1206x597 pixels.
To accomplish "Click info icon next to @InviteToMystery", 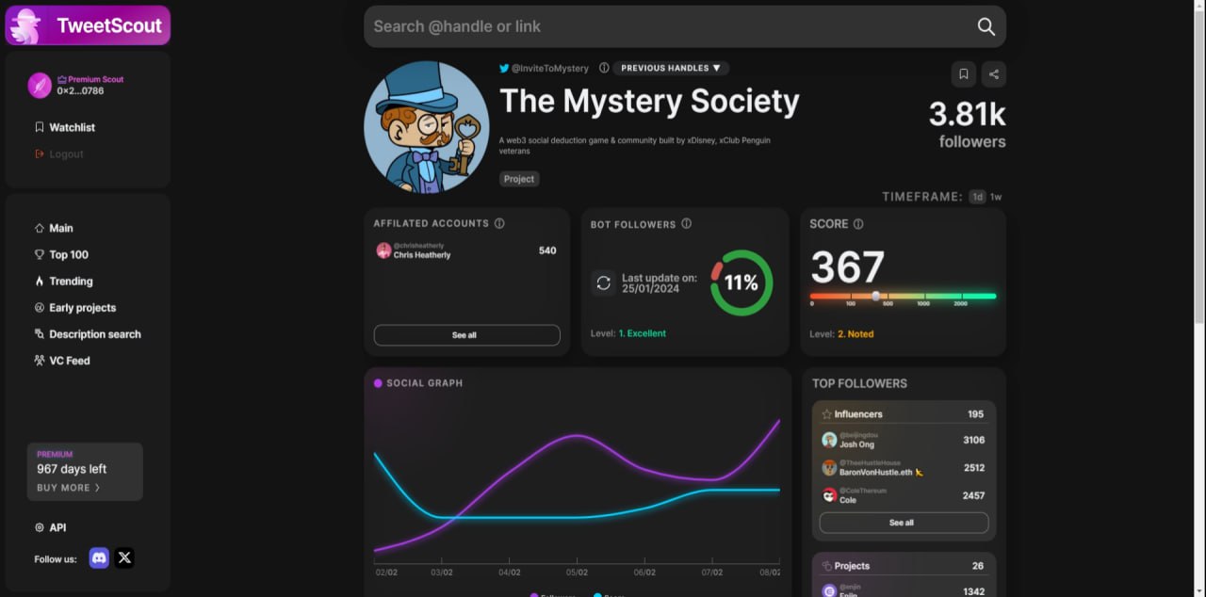I will tap(604, 68).
